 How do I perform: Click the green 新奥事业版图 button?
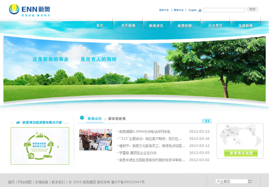tap(241, 153)
